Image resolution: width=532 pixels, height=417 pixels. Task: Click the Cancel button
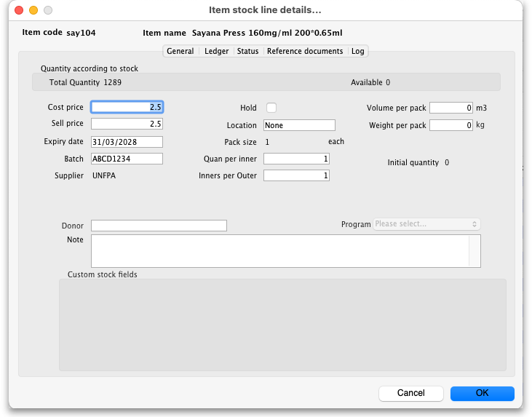(x=410, y=393)
